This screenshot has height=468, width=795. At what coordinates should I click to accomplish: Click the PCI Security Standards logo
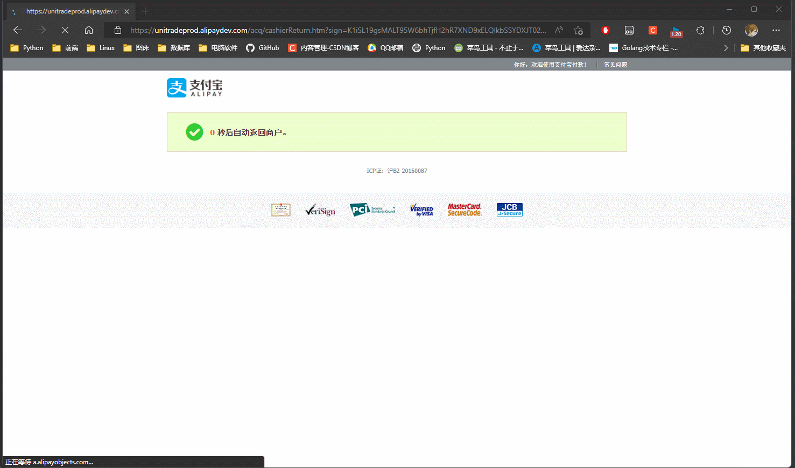pos(372,209)
